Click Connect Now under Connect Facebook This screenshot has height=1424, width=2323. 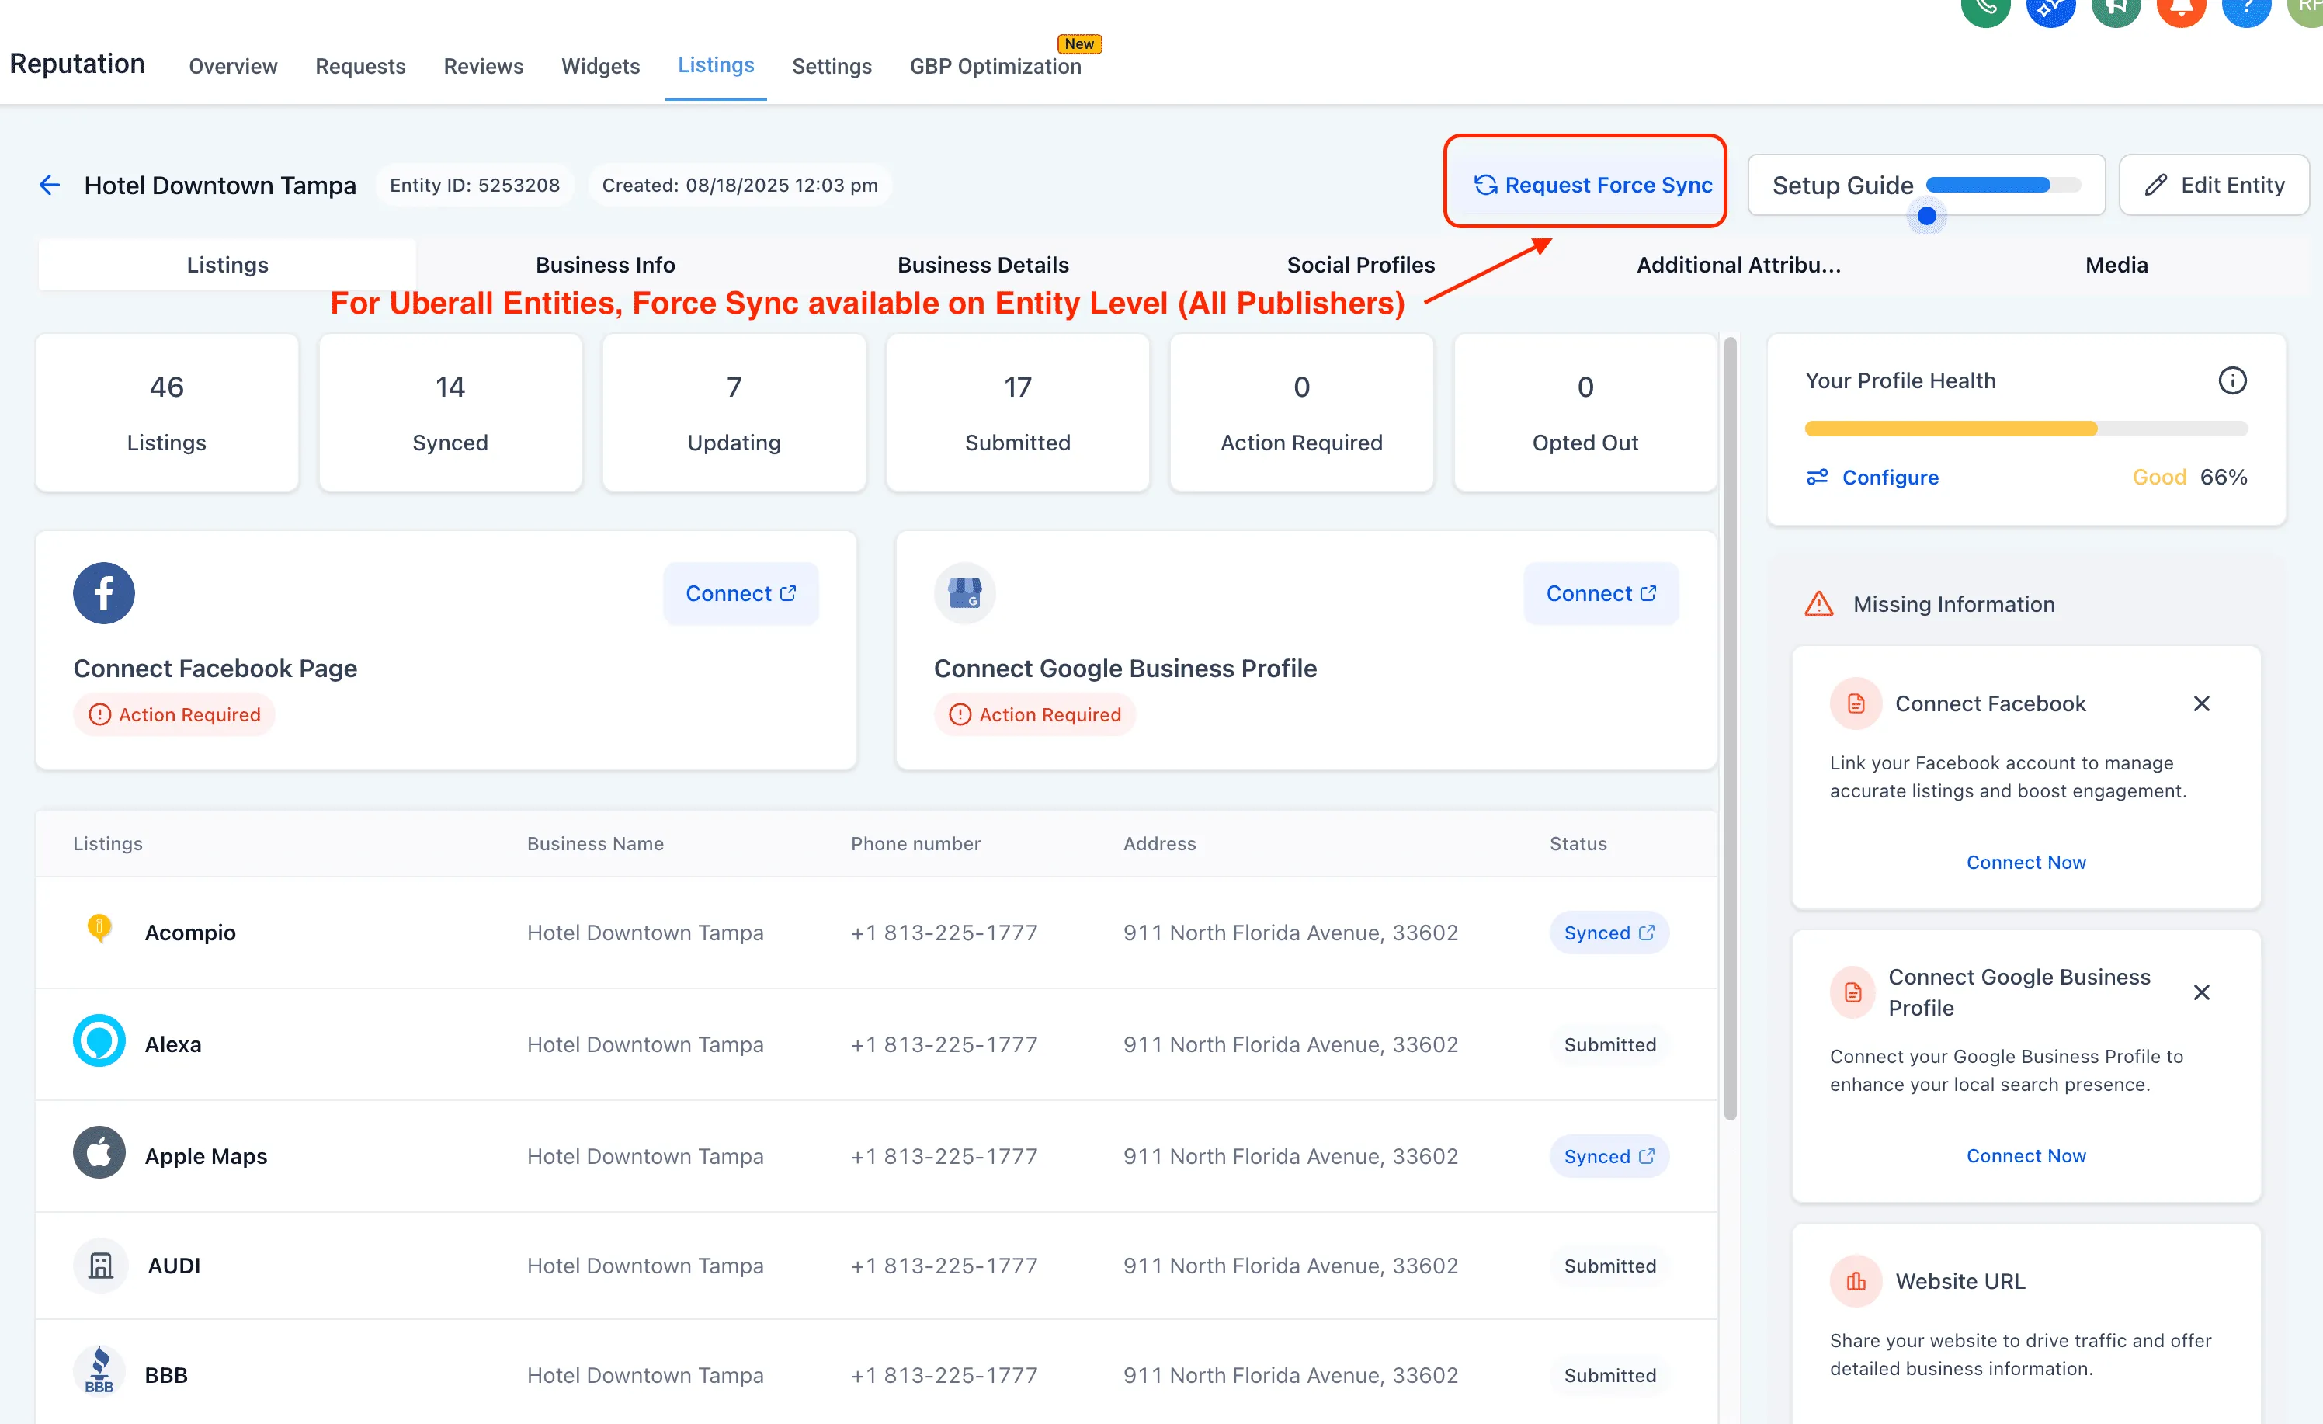pyautogui.click(x=2025, y=862)
